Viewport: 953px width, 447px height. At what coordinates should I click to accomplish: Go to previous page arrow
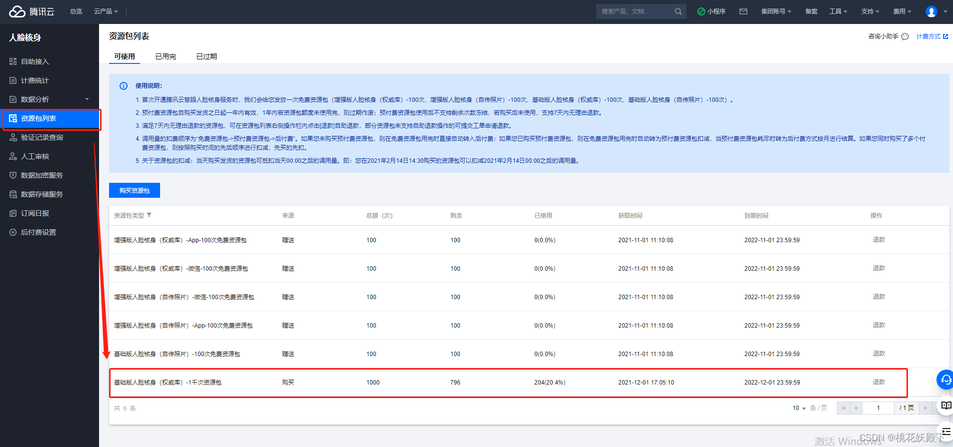pyautogui.click(x=856, y=408)
